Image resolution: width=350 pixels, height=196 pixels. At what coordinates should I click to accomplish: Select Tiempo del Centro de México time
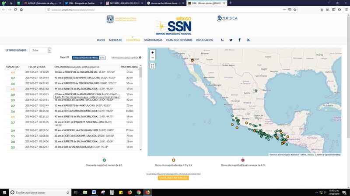click(x=85, y=57)
